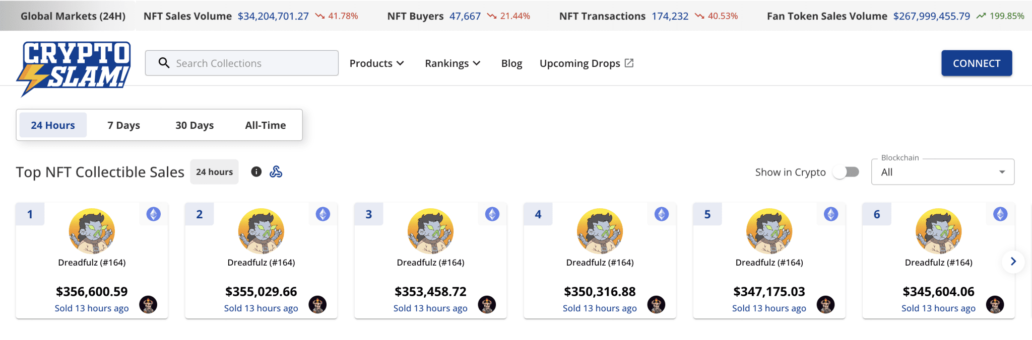The width and height of the screenshot is (1032, 340).
Task: Open the $353,458.72 sale timestamp link
Action: click(430, 308)
